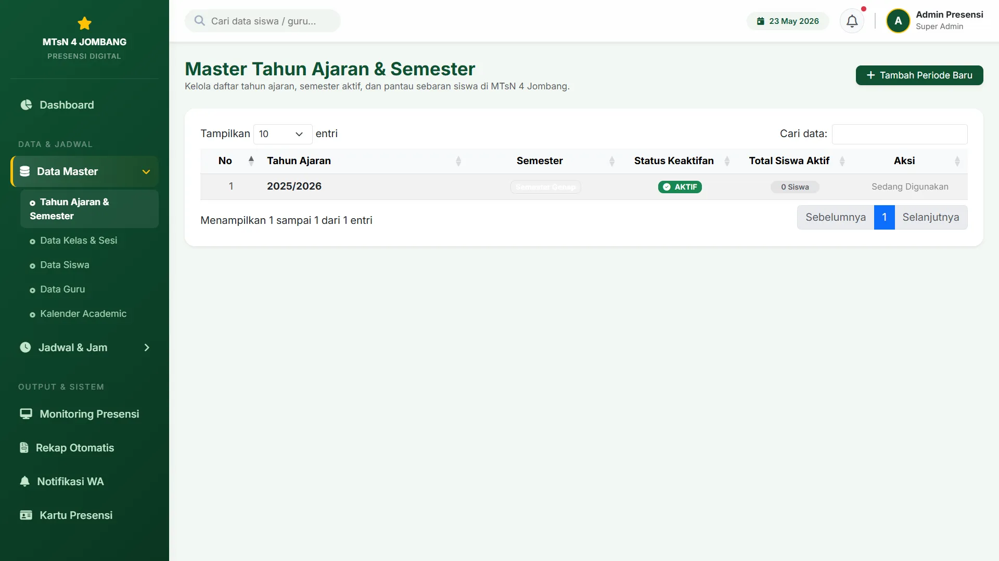Click the Sebelumnya pagination button
The height and width of the screenshot is (561, 999).
tap(836, 217)
